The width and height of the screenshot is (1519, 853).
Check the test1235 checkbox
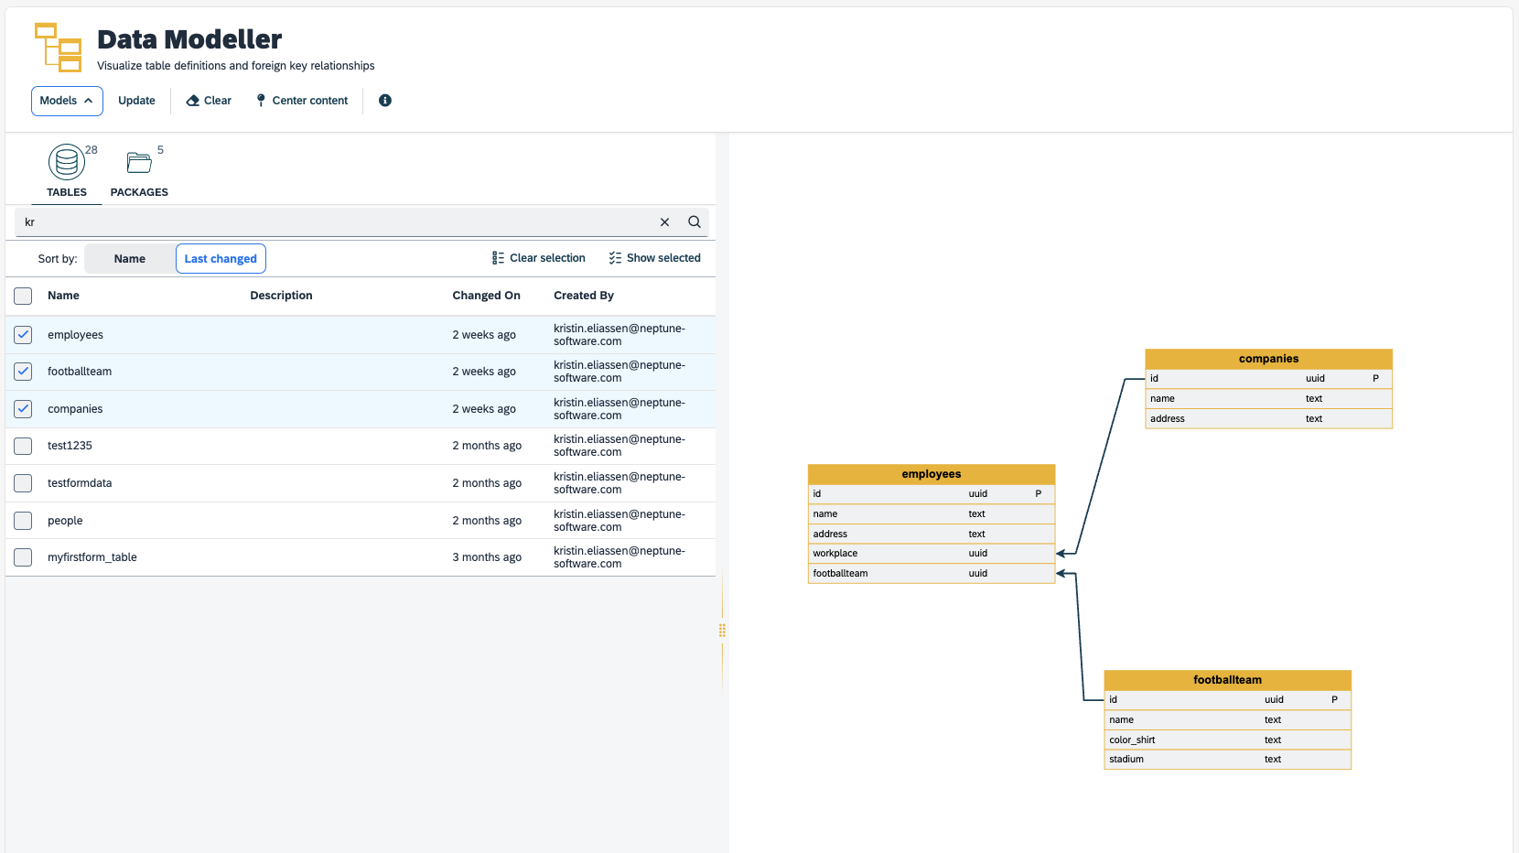(x=23, y=446)
